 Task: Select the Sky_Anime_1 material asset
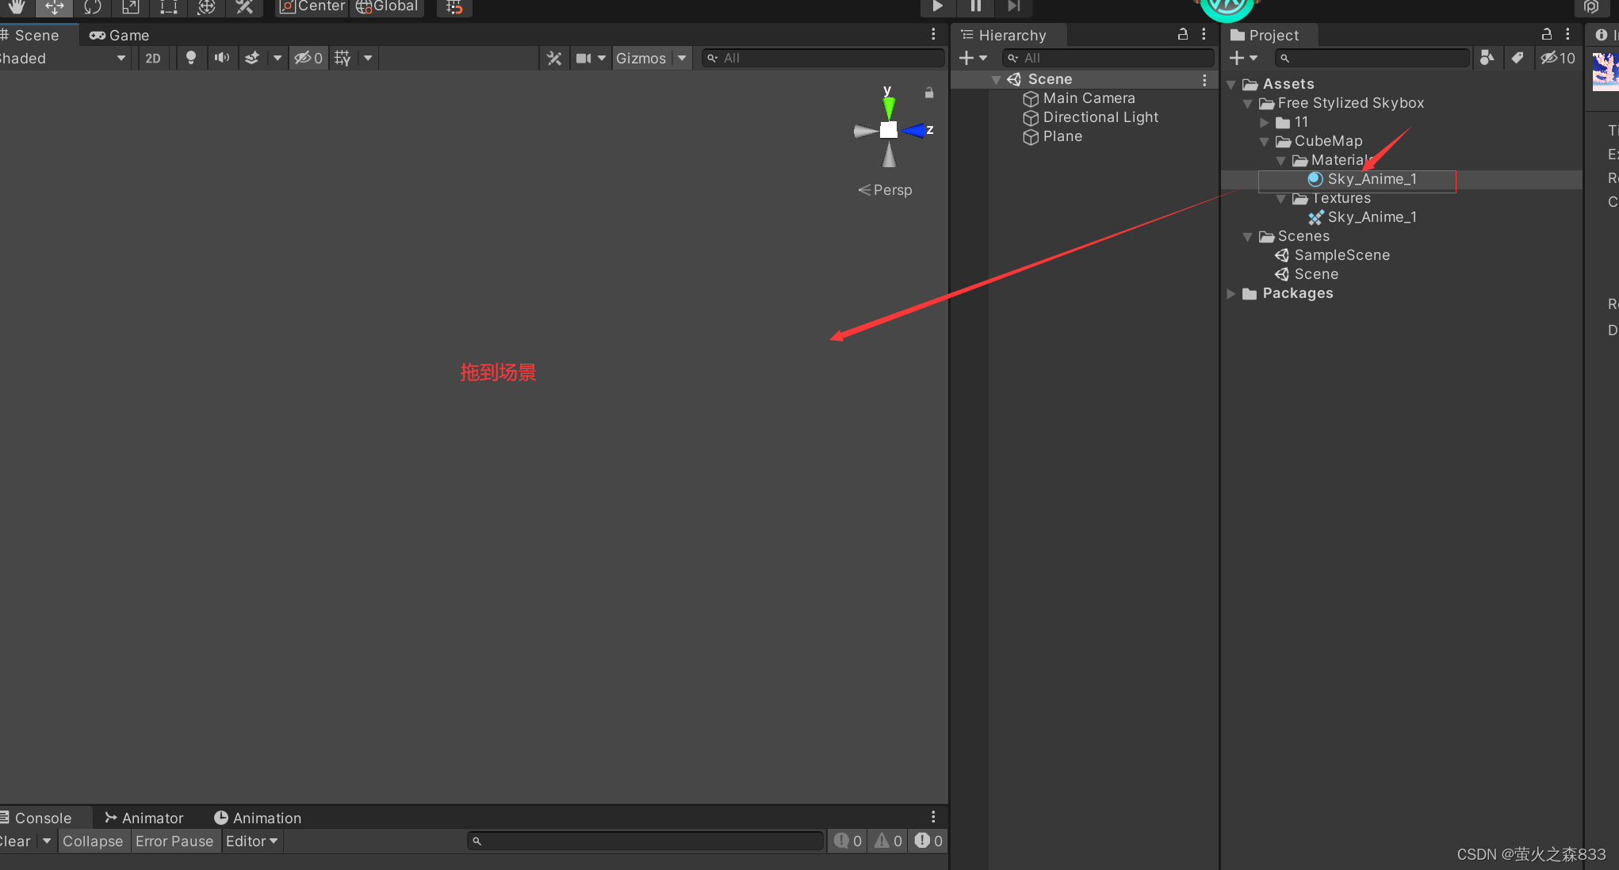click(x=1372, y=179)
